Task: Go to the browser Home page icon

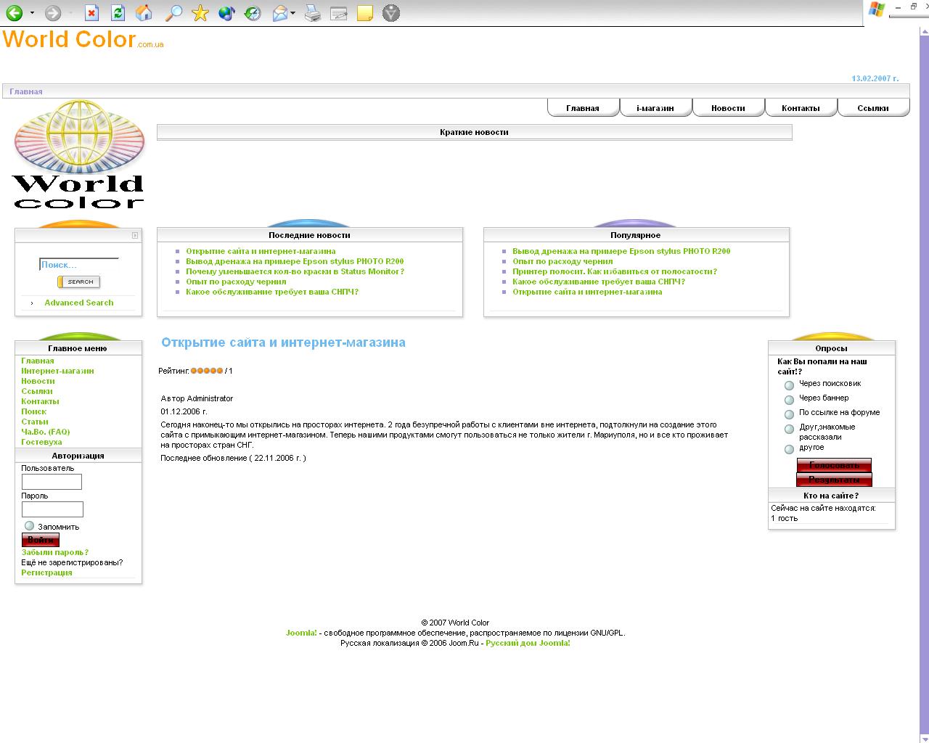Action: pyautogui.click(x=144, y=13)
